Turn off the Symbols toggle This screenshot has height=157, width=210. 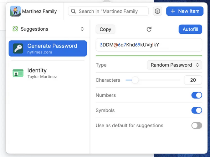coord(197,110)
